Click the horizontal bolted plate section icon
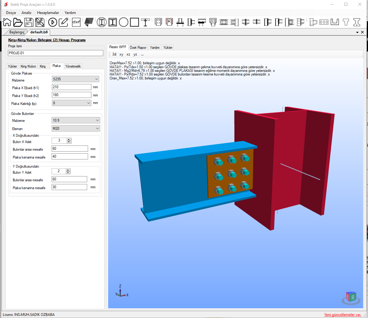Viewport: 368px width, 318px height. (224, 22)
